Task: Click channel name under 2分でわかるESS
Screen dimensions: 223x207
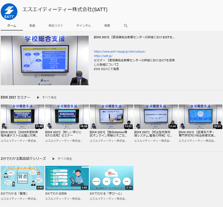Action: click(64, 199)
